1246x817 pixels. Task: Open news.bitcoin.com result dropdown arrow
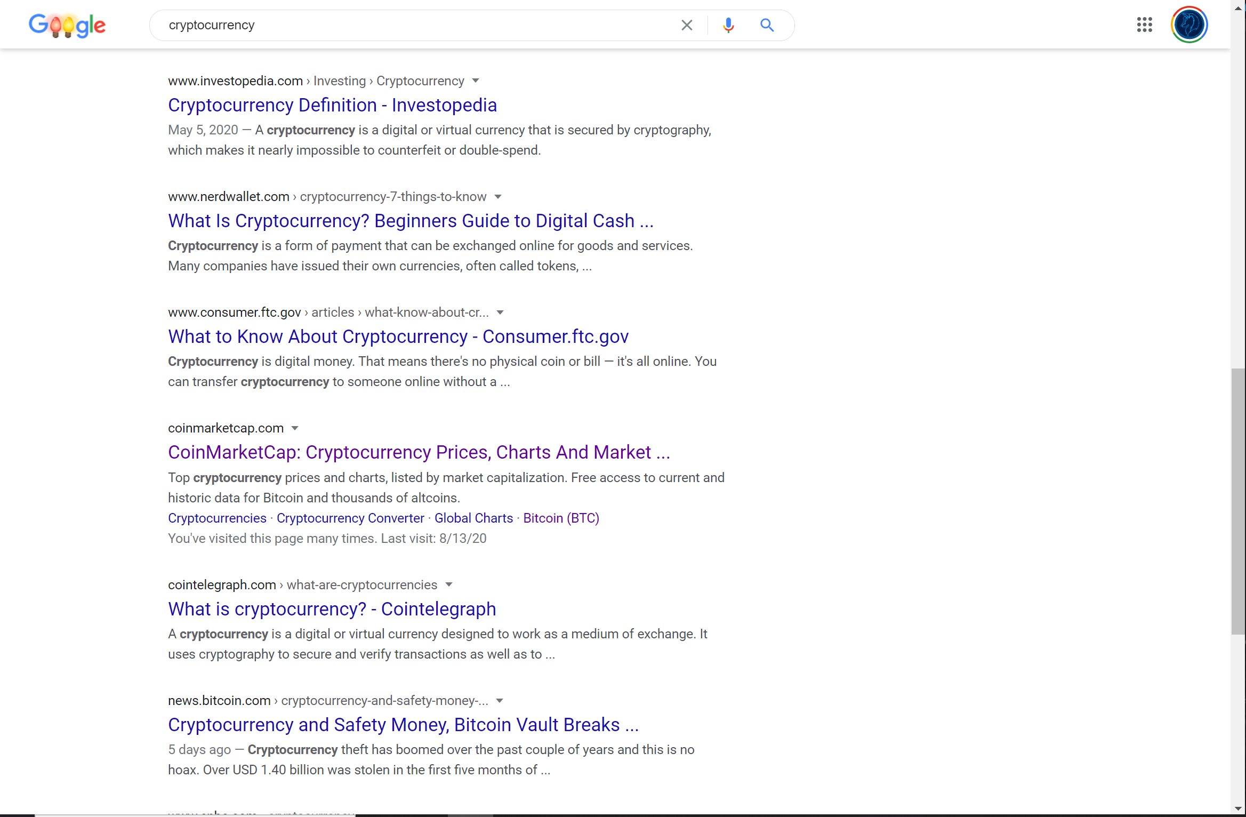click(500, 701)
